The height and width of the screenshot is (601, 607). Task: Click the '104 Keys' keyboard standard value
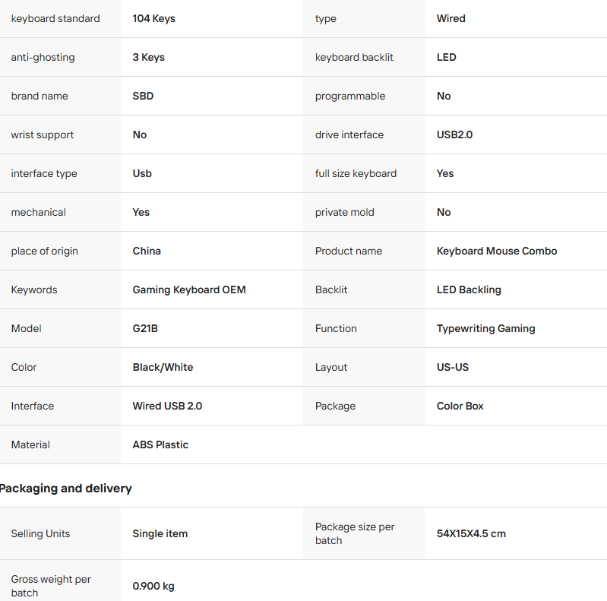click(153, 18)
